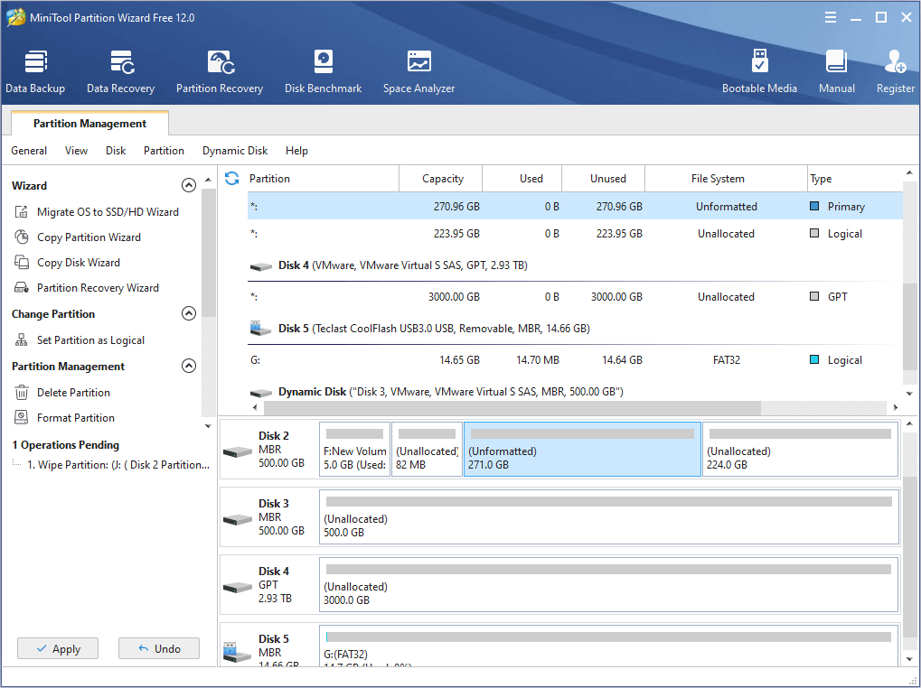Open the Partition Recovery Wizard in the sidebar
The width and height of the screenshot is (921, 688).
(86, 287)
